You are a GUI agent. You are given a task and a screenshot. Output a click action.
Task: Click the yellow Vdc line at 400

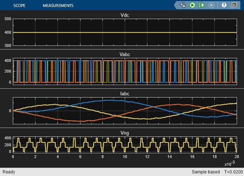[x=125, y=33]
